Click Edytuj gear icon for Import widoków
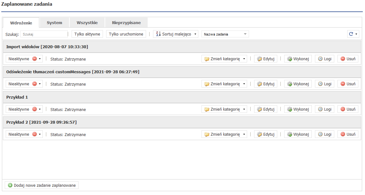 [x=259, y=59]
